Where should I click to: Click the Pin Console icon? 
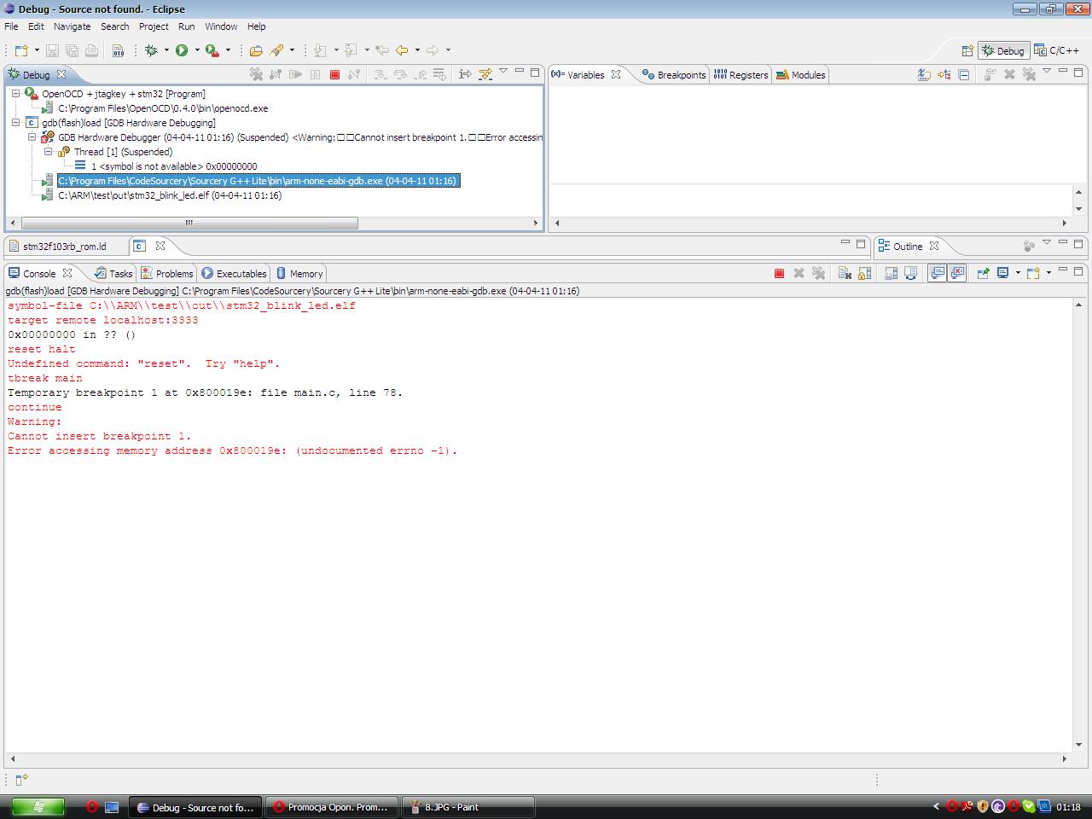983,273
